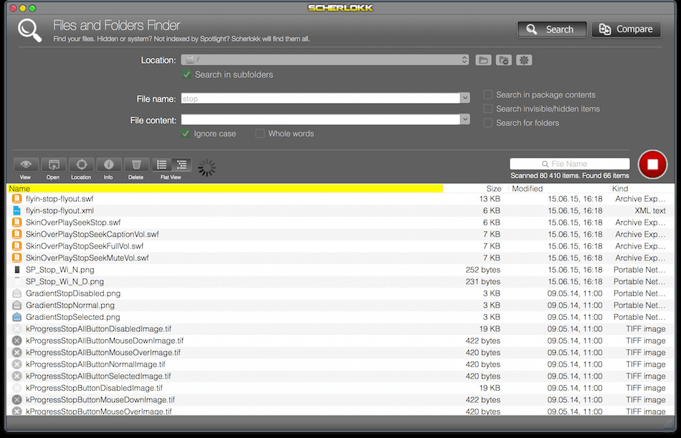Click the View eye icon in toolbar
The height and width of the screenshot is (438, 681).
tap(26, 165)
